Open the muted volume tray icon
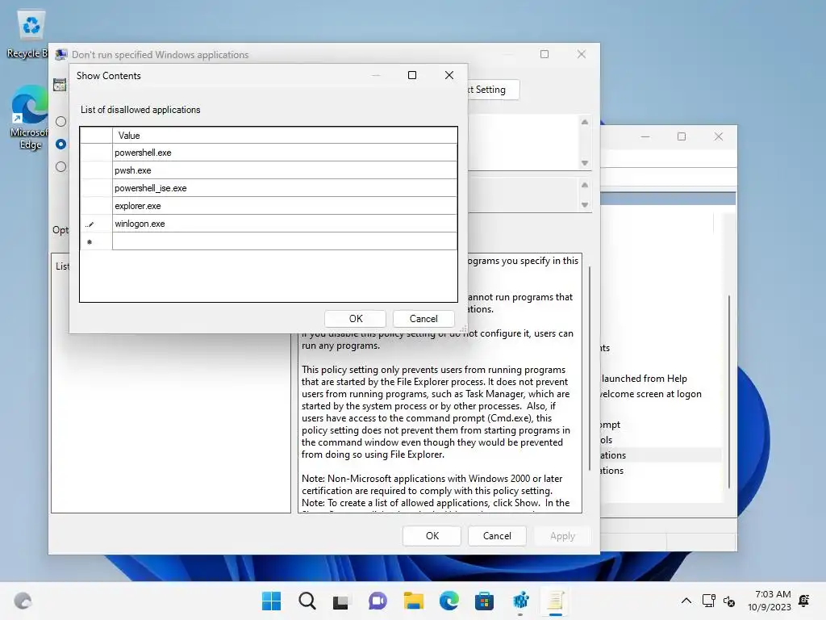Viewport: 826px width, 620px height. [729, 601]
